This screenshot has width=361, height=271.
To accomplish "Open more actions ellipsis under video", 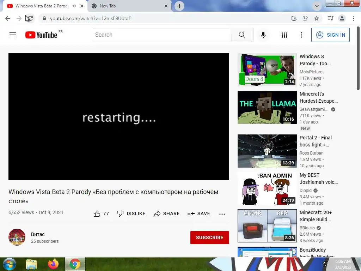I will [x=222, y=214].
